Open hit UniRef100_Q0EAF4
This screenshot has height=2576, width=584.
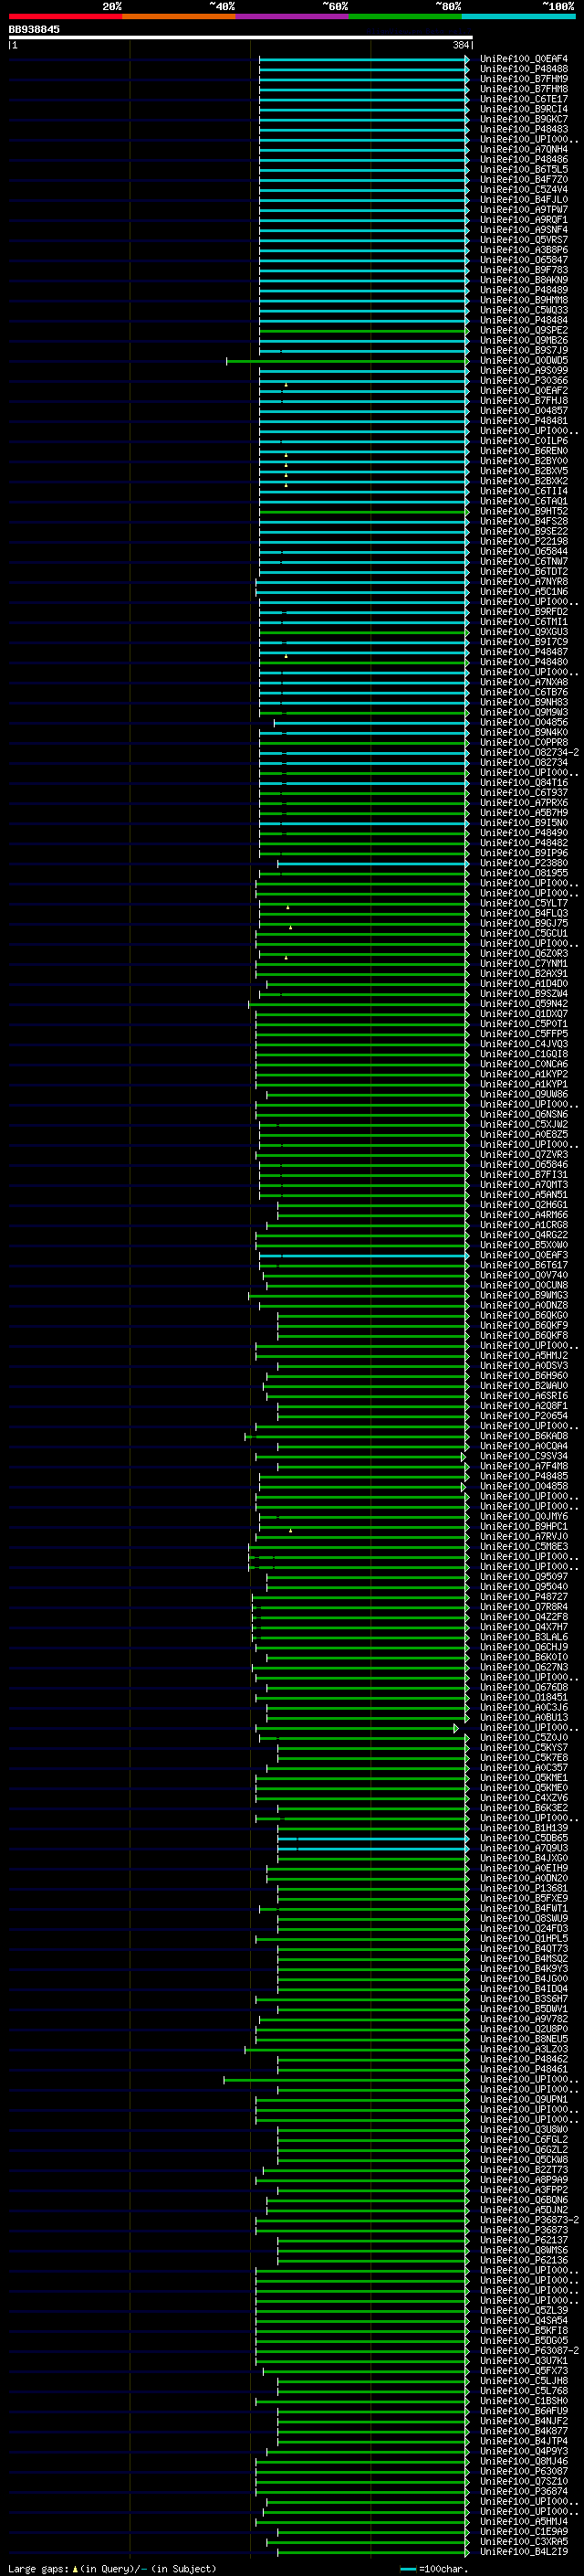524,59
